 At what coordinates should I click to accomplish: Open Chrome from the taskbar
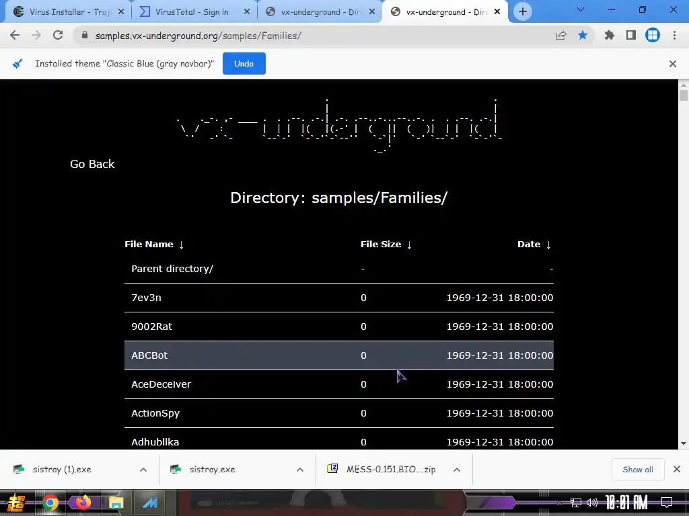click(50, 503)
